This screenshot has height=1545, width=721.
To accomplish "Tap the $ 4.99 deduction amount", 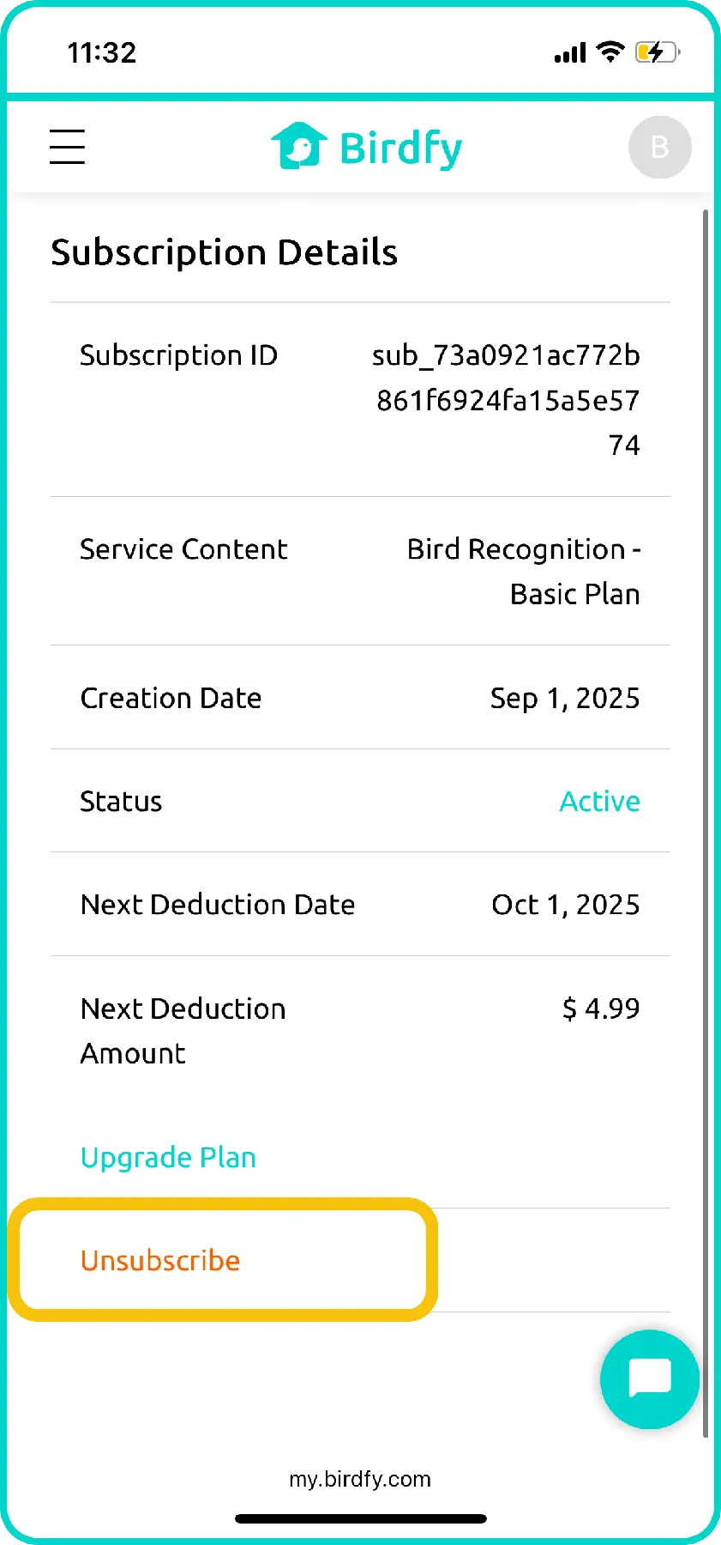I will coord(600,1009).
